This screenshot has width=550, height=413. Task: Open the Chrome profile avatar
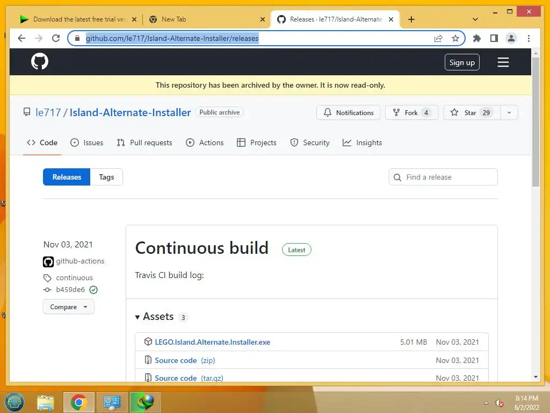click(x=511, y=38)
